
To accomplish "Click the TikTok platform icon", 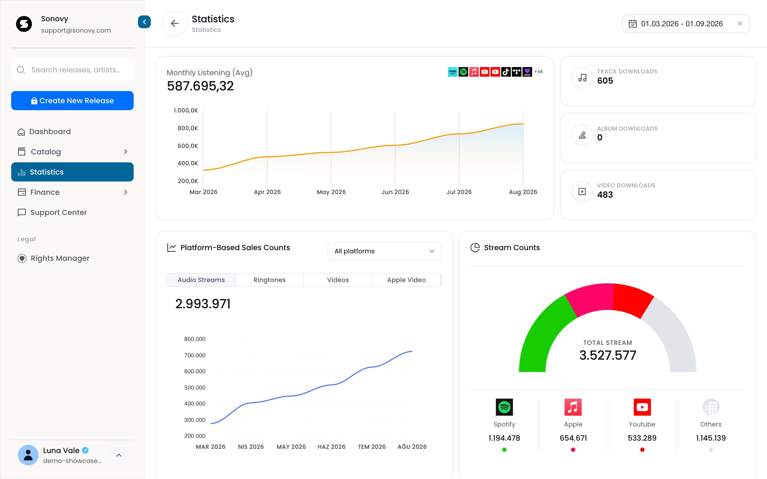I will click(x=506, y=72).
